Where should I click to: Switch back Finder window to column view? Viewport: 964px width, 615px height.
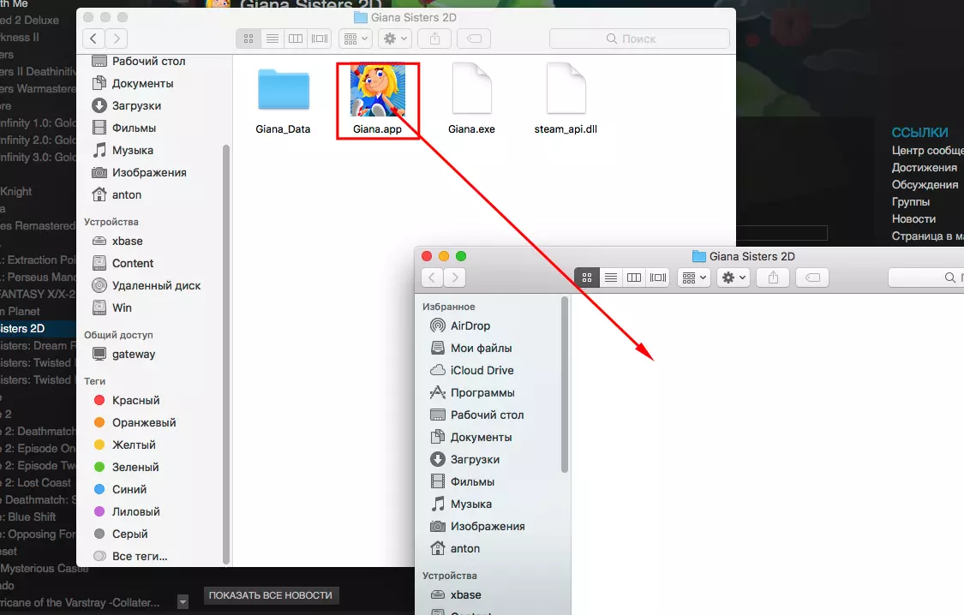point(296,39)
